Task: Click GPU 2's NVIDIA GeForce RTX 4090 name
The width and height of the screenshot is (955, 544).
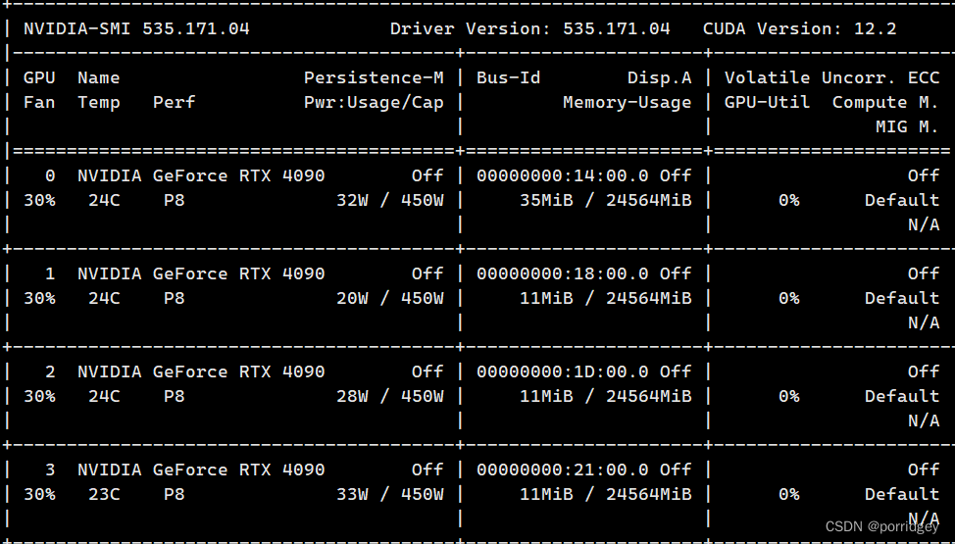Action: [x=201, y=372]
